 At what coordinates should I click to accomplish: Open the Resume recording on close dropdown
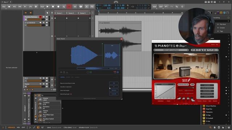(x=114, y=83)
